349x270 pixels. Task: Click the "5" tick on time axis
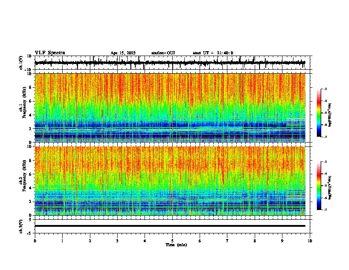coord(172,241)
